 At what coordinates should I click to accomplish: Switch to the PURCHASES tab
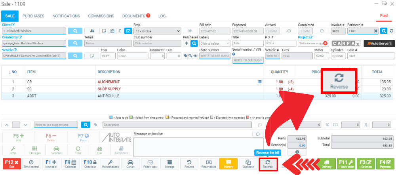[x=33, y=16]
